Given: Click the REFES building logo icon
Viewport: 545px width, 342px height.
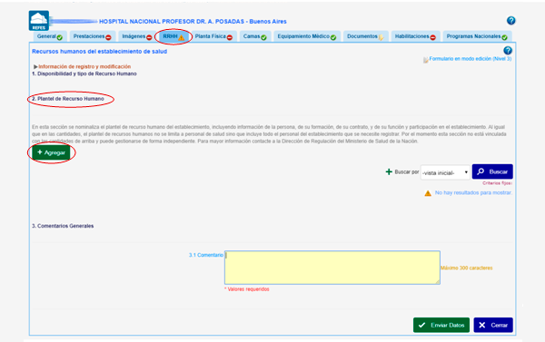Looking at the screenshot, I should 39,21.
